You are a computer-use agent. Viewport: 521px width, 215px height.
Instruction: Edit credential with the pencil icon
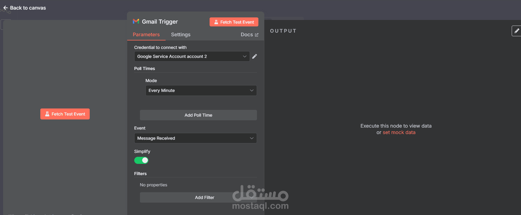coord(254,56)
